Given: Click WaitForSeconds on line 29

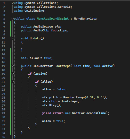Looking at the screenshot, I should click(x=85, y=113).
